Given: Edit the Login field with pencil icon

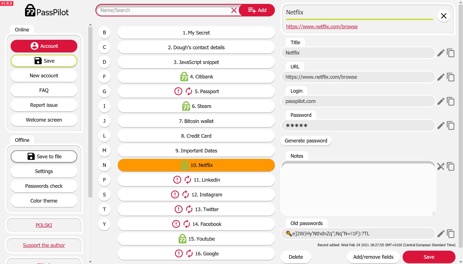Looking at the screenshot, I should pyautogui.click(x=441, y=101).
